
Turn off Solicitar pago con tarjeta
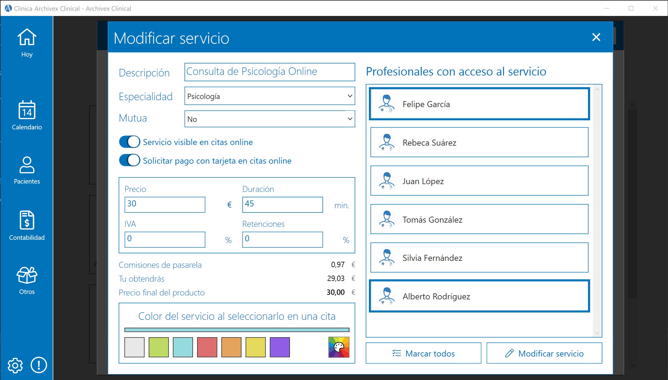(x=129, y=160)
